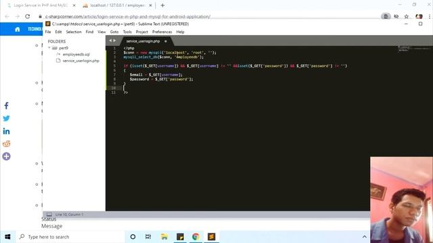
Task: Click the c-sharpcorner.com address bar
Action: [128, 16]
